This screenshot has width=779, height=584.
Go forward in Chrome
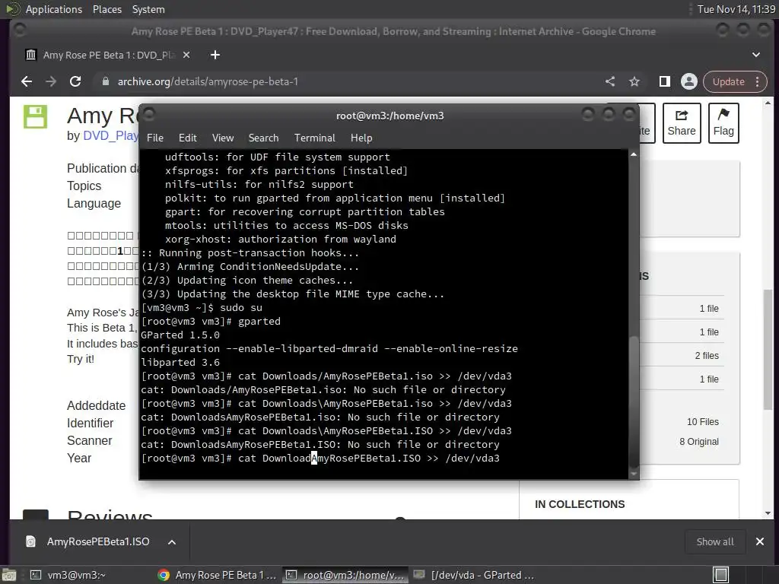click(51, 81)
